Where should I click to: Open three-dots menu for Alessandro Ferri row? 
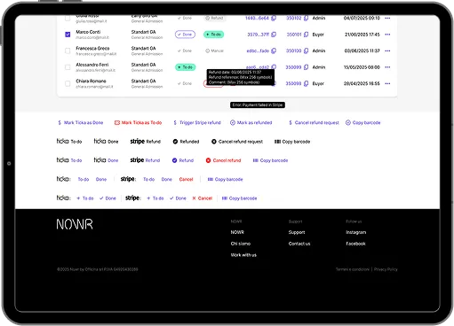(387, 67)
